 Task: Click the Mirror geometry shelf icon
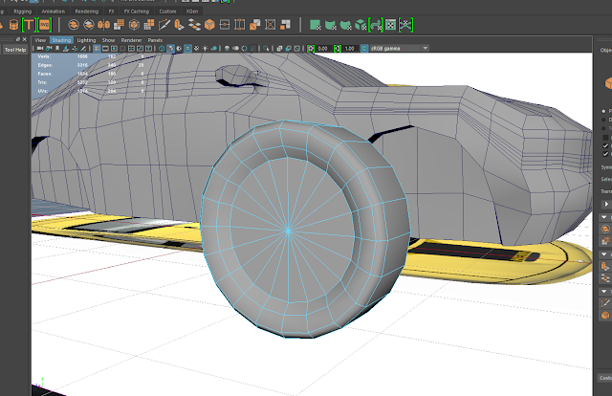[x=103, y=25]
